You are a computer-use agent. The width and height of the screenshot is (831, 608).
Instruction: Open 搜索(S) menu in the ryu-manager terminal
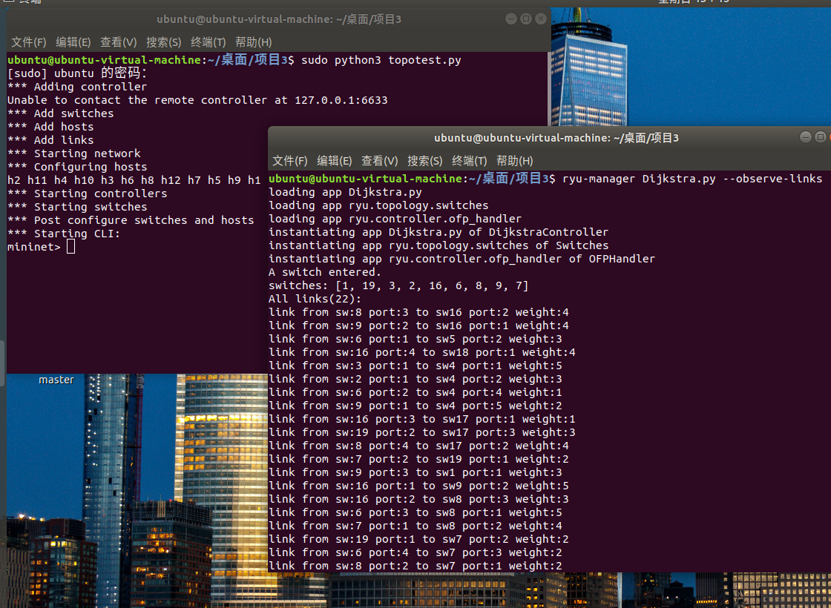coord(424,161)
